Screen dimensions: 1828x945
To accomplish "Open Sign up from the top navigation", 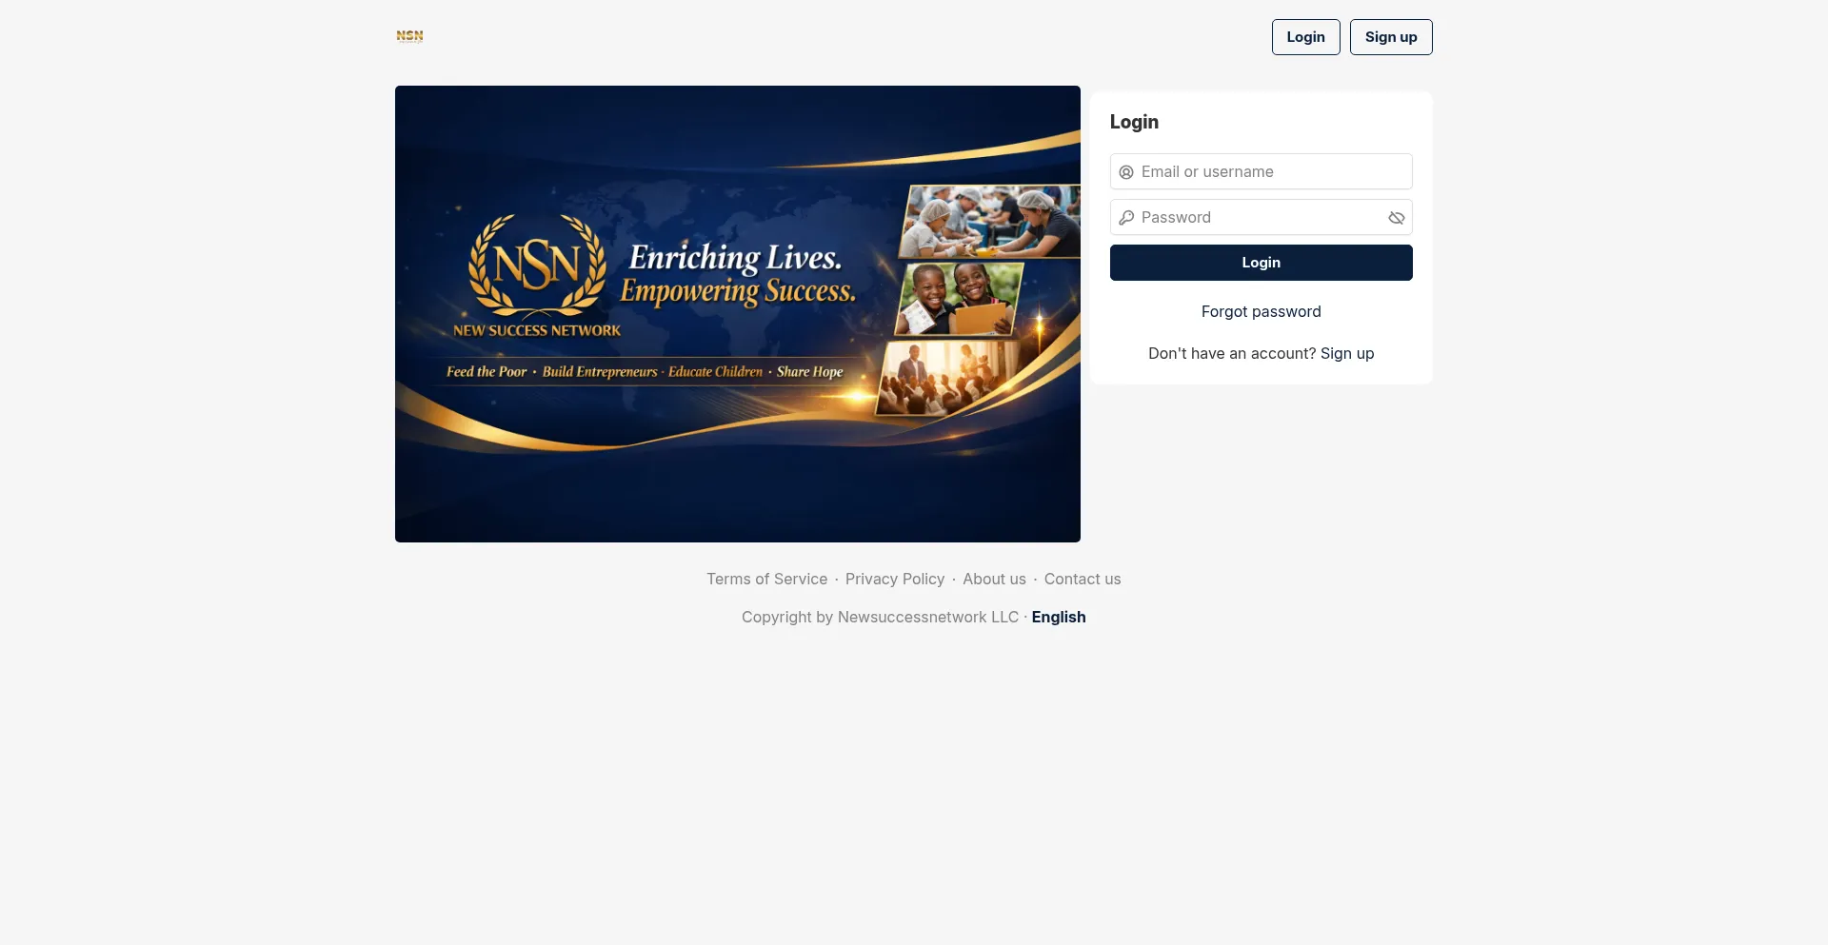I will [x=1390, y=37].
